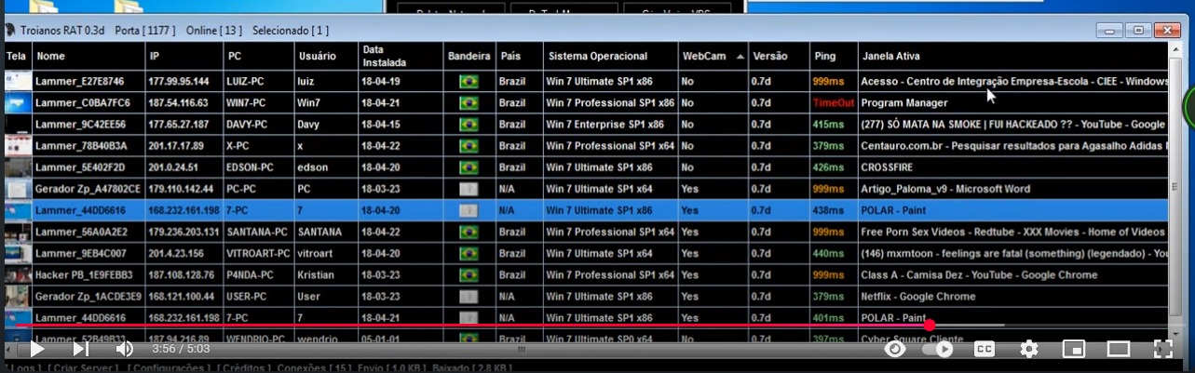Image resolution: width=1195 pixels, height=373 pixels.
Task: Select the Gerador Zp_A47802CE name cell
Action: tap(88, 189)
